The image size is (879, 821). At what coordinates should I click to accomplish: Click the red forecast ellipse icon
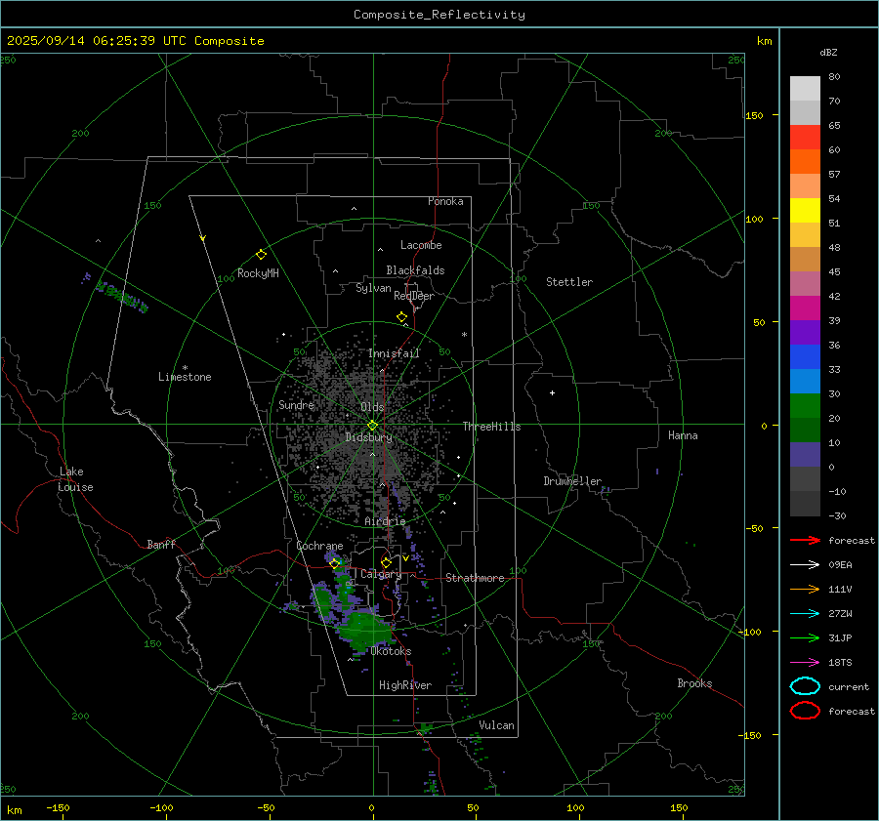tap(805, 711)
